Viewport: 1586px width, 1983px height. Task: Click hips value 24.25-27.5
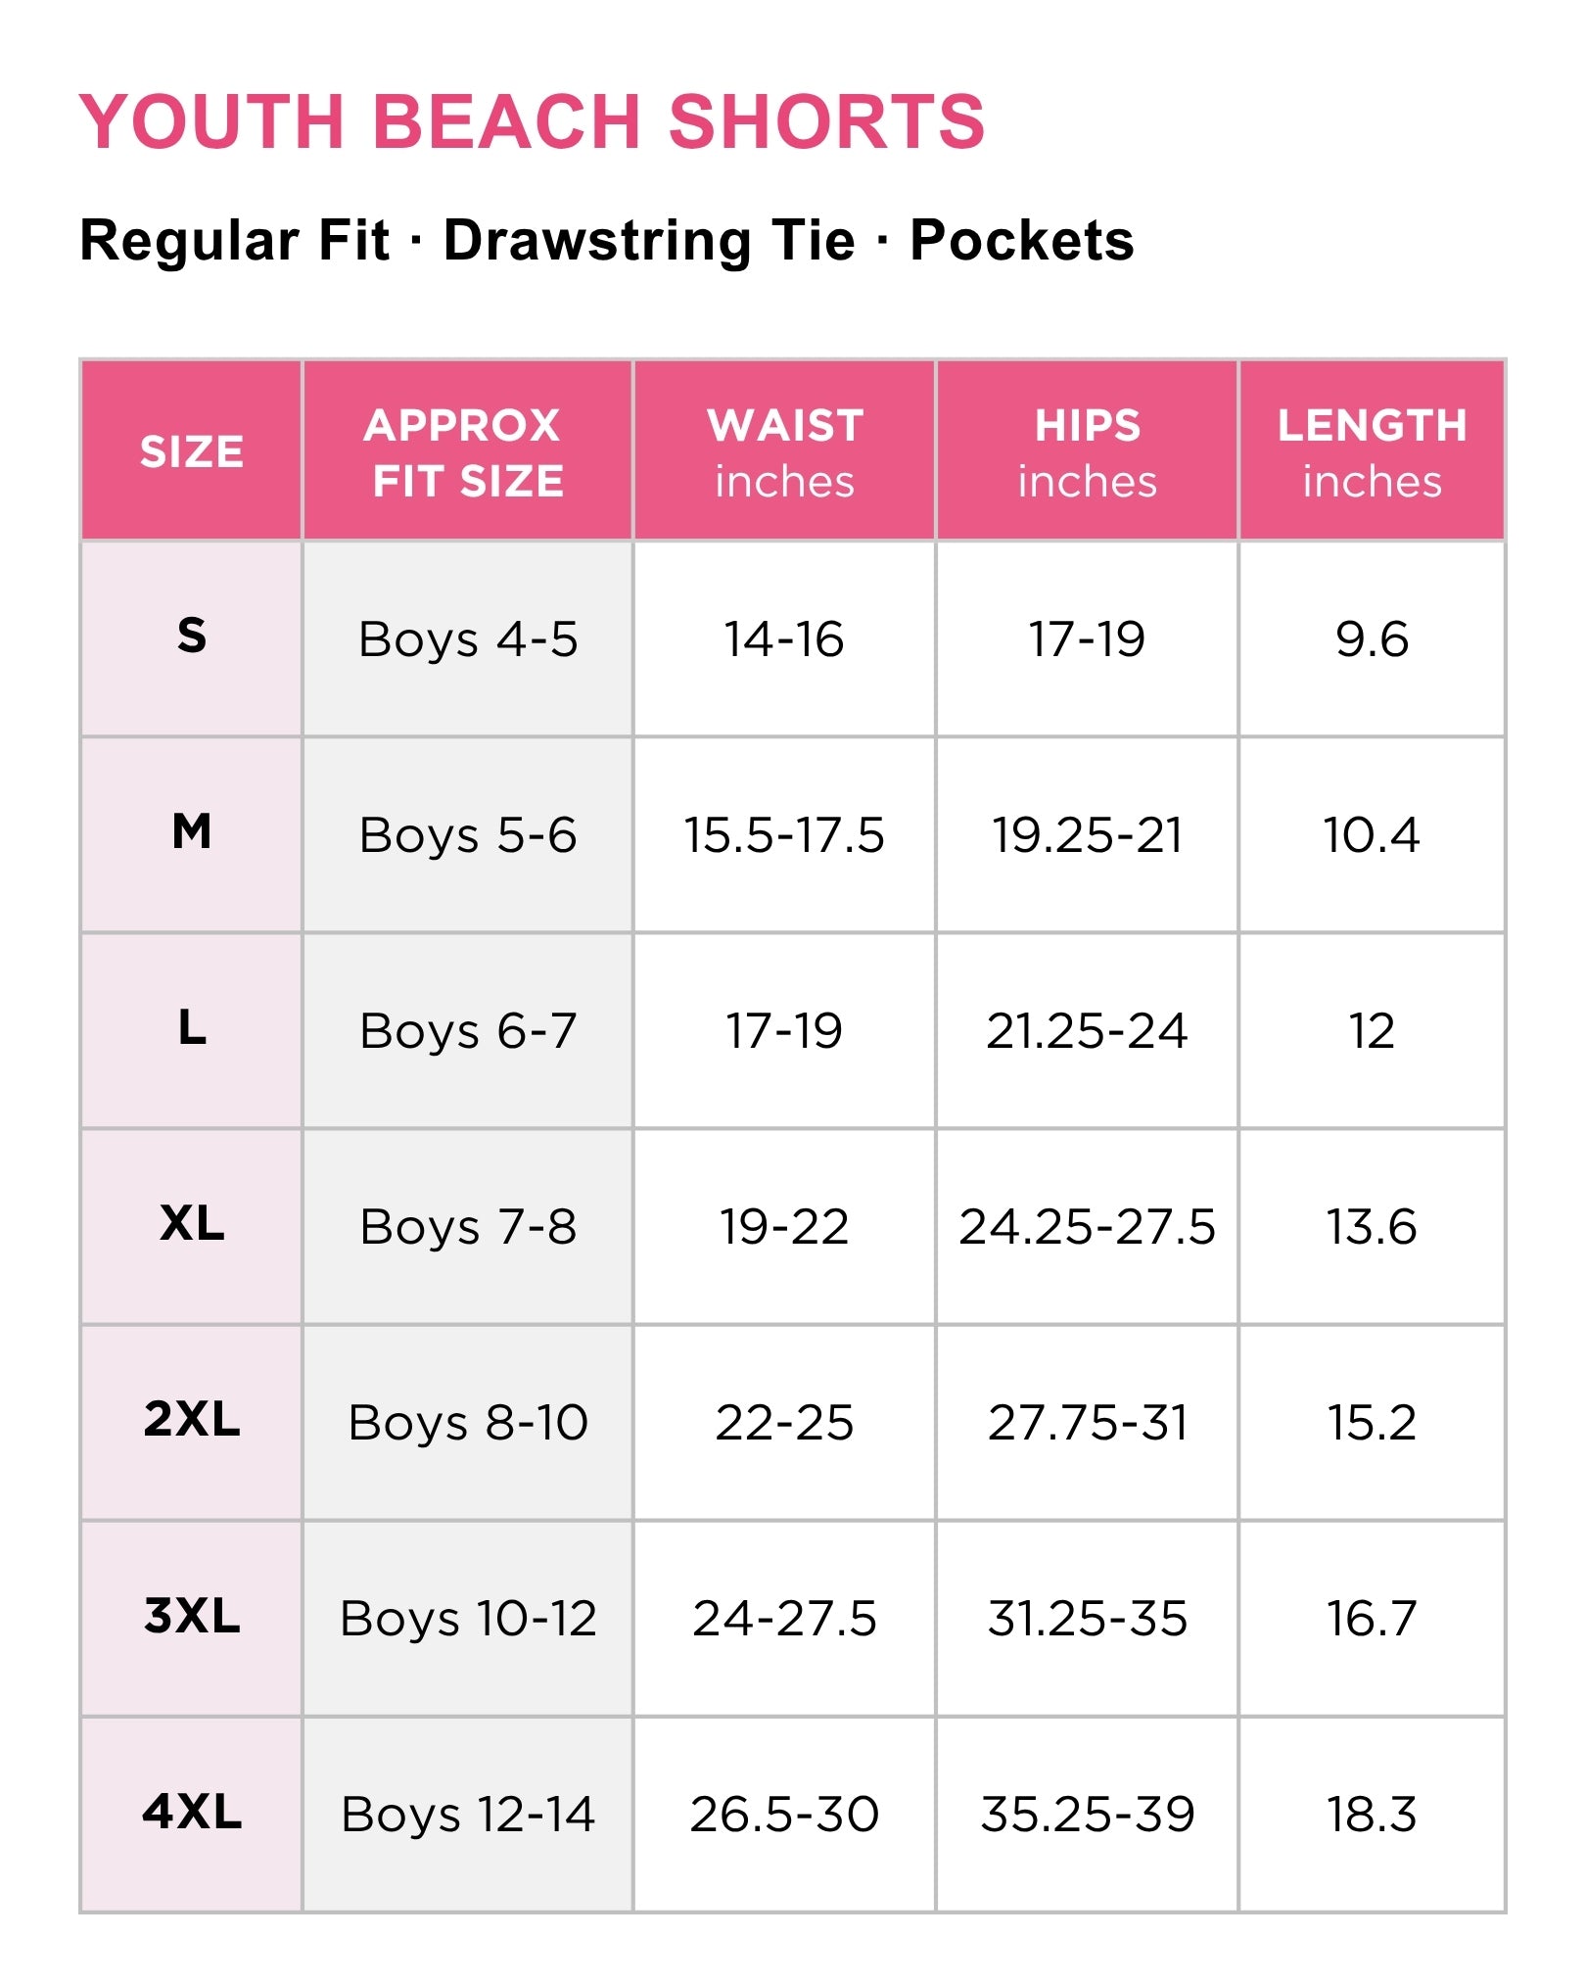pos(1087,1227)
